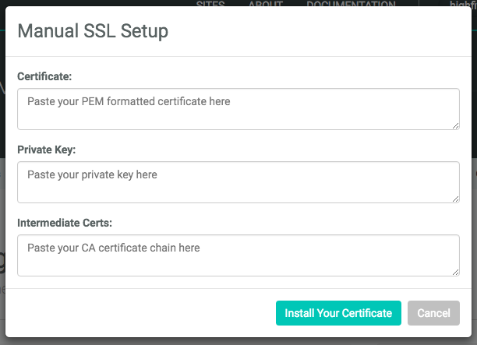The image size is (477, 345).
Task: Cancel the Manual SSL Setup dialog
Action: [433, 313]
